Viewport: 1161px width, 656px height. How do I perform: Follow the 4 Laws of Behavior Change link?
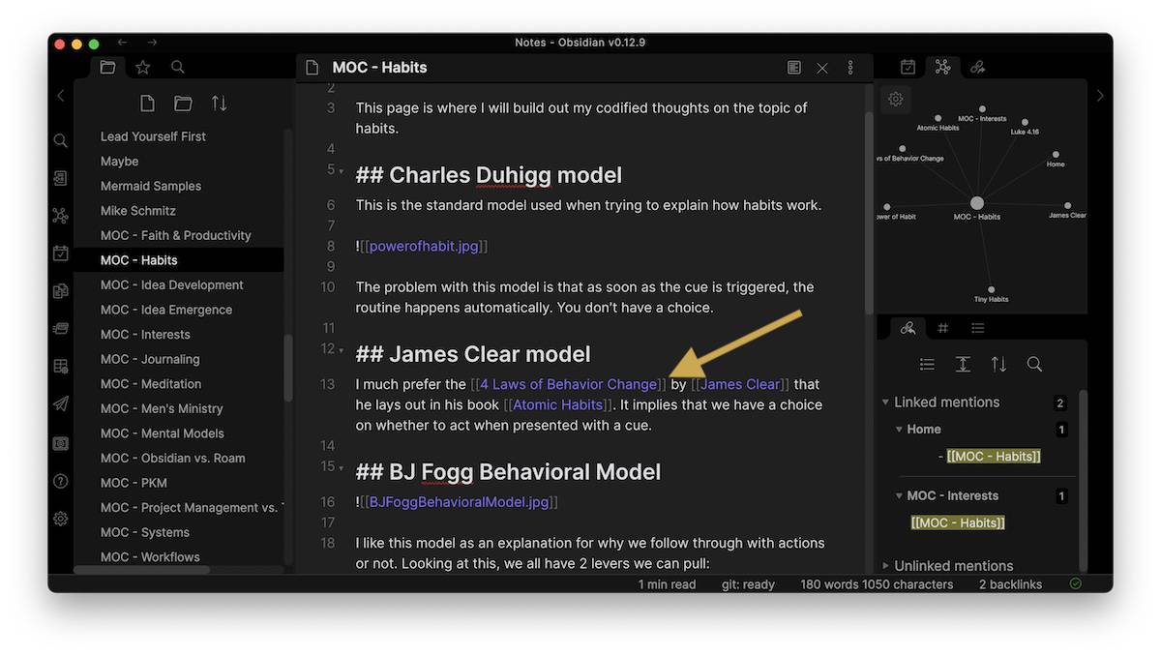(568, 384)
